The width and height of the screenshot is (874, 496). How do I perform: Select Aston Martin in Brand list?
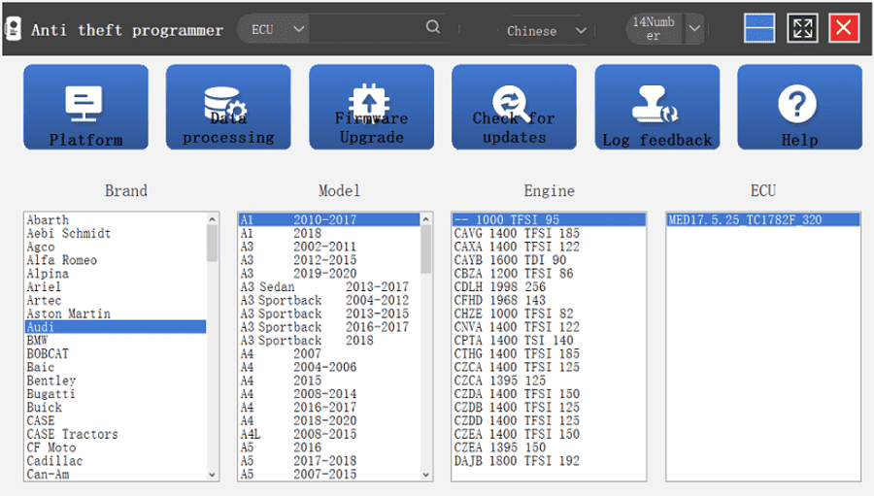pyautogui.click(x=116, y=314)
